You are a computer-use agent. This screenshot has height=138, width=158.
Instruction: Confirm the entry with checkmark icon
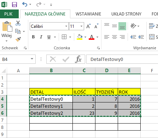click(x=66, y=59)
